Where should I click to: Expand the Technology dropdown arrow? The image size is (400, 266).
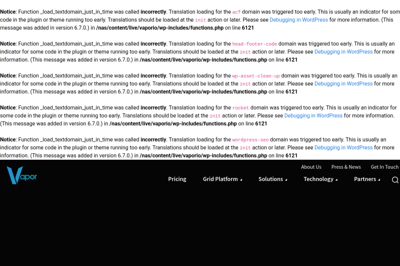[336, 180]
